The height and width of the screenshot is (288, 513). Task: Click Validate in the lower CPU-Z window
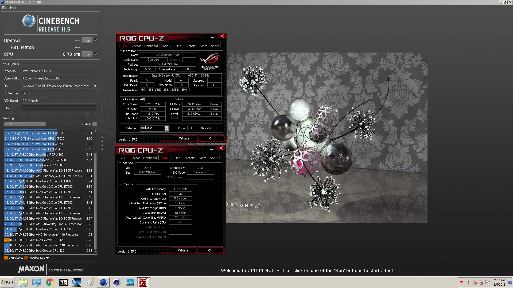pos(183,250)
